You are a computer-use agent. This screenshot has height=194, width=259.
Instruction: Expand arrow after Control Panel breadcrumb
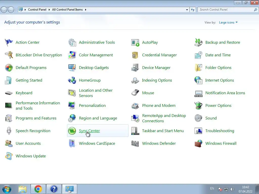[x=49, y=10]
